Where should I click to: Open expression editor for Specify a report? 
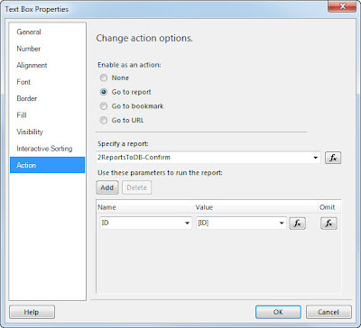point(333,158)
